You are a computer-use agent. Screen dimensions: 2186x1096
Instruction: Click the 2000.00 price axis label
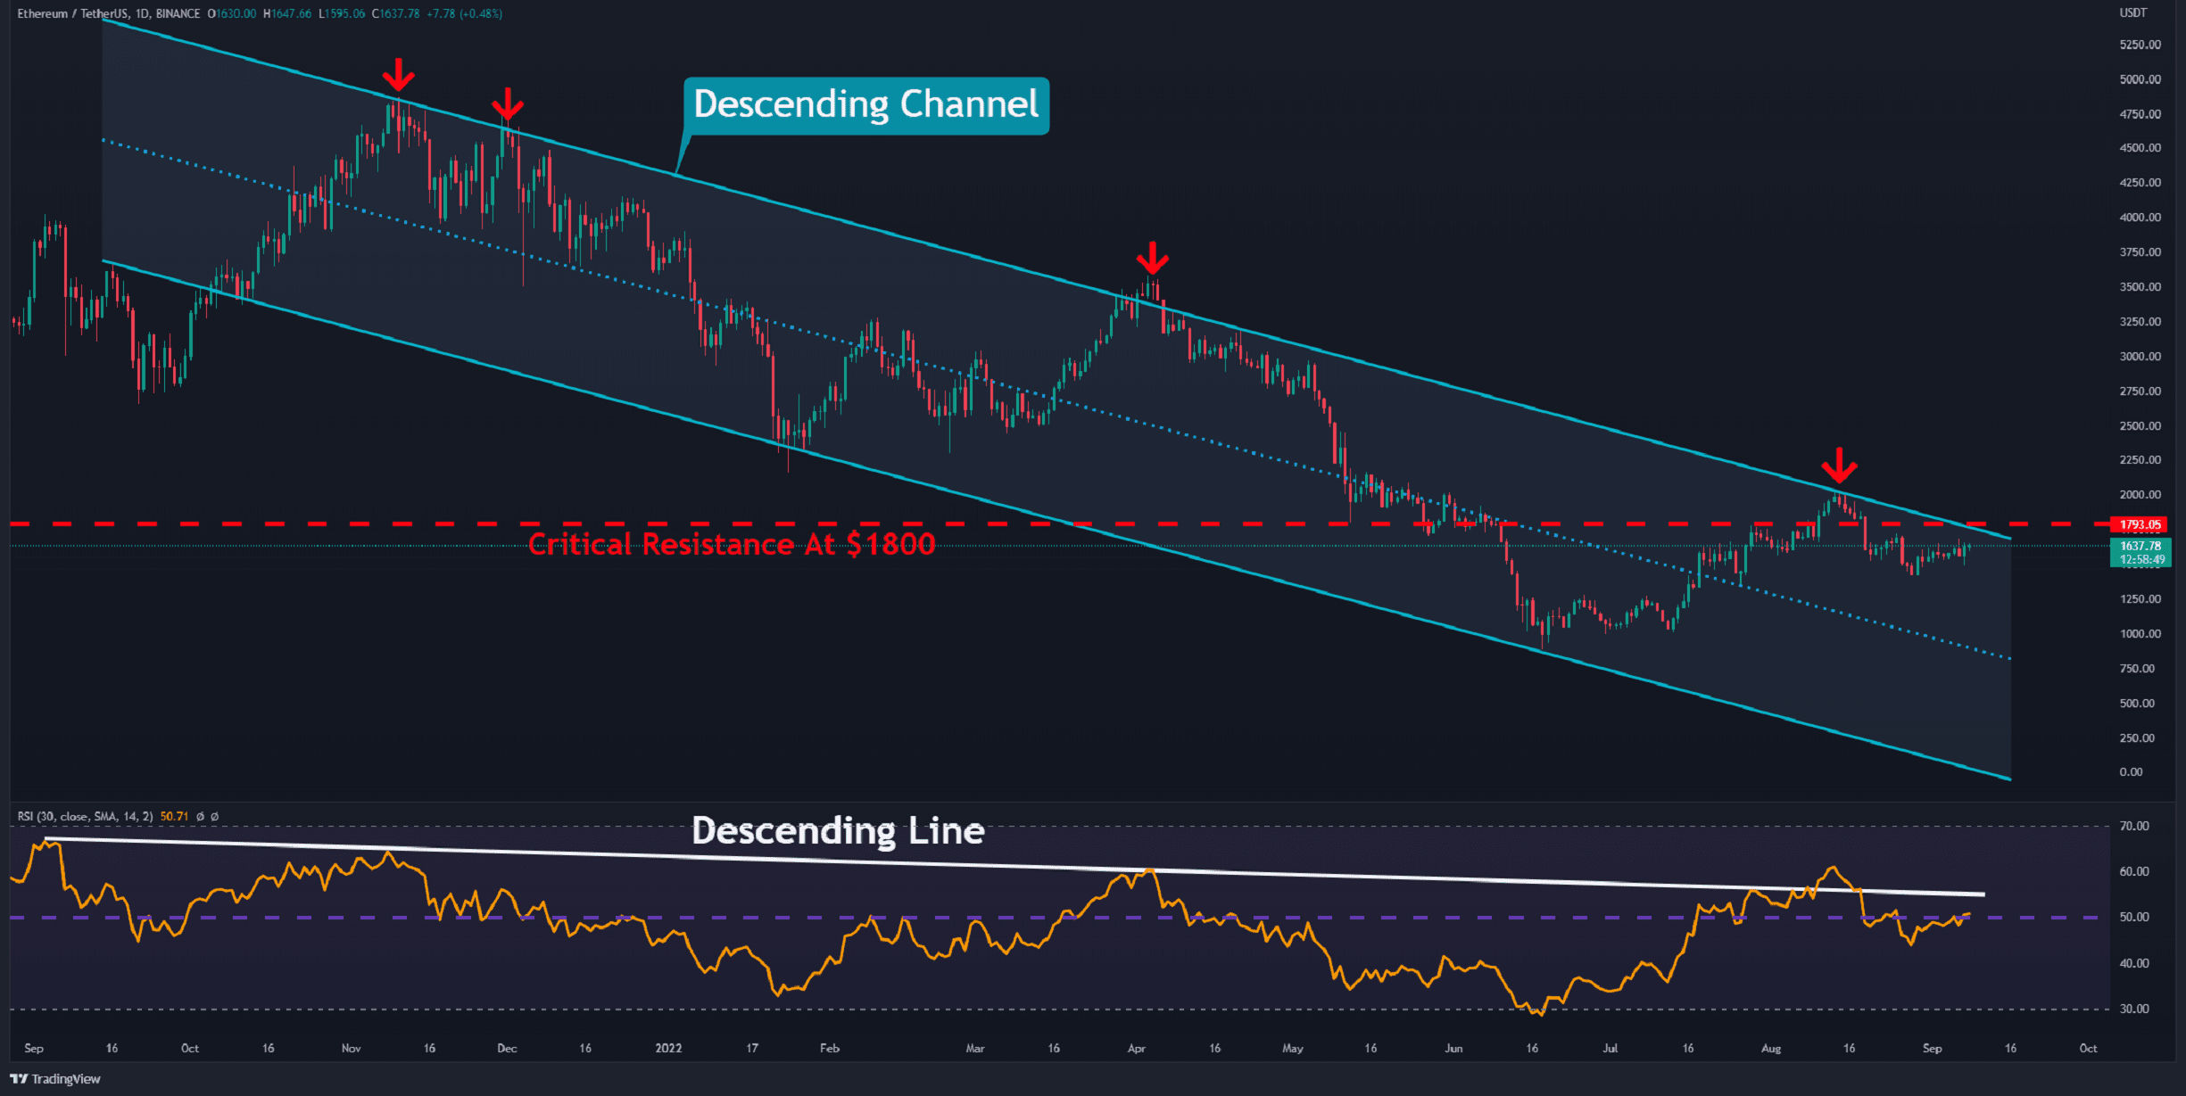(x=2140, y=495)
